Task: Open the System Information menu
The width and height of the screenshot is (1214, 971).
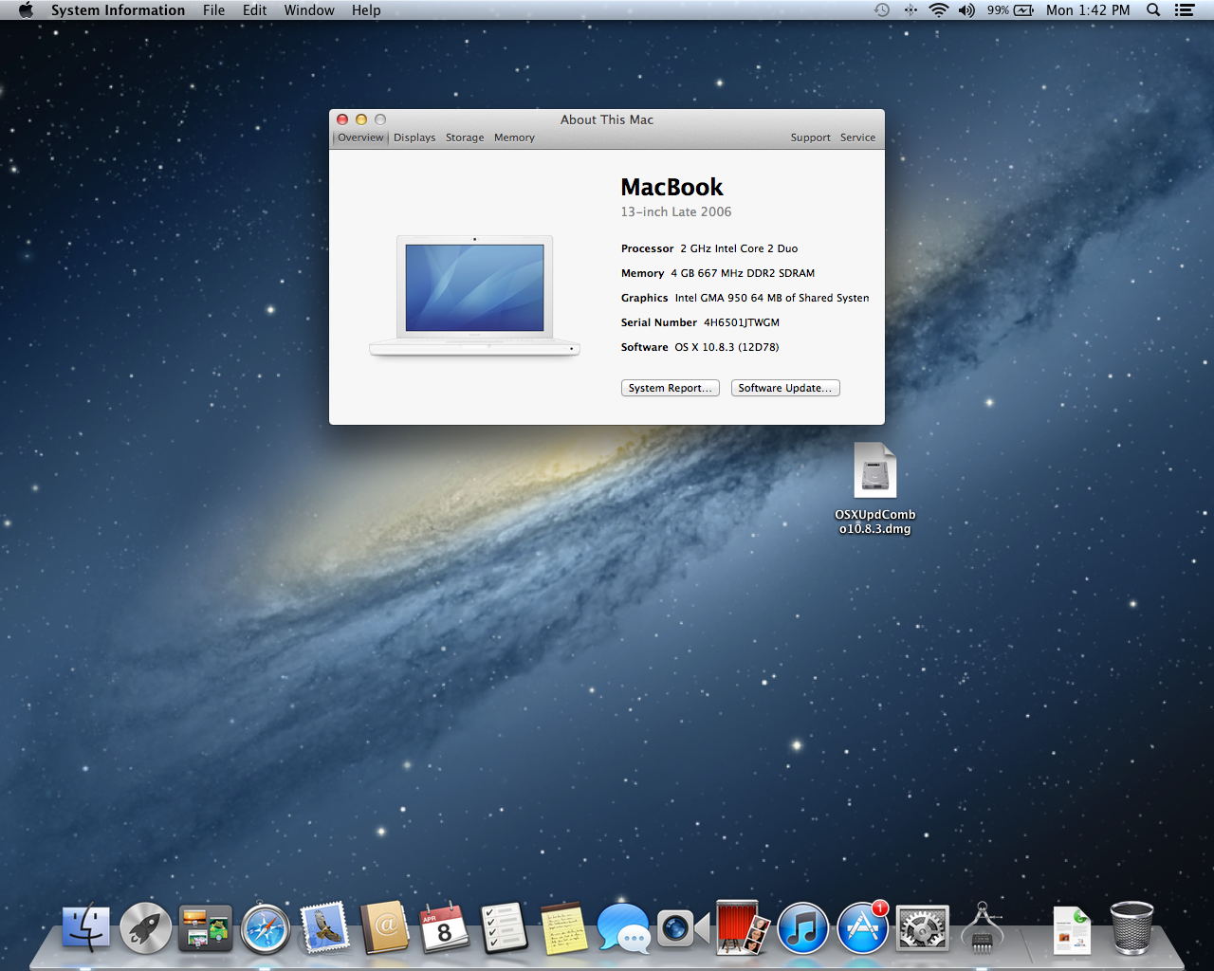Action: pyautogui.click(x=118, y=10)
